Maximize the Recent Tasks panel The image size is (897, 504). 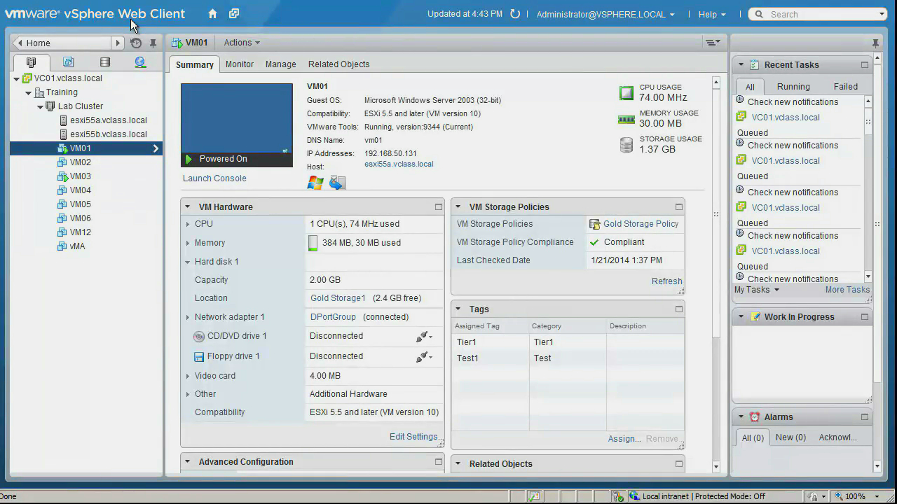click(x=865, y=65)
